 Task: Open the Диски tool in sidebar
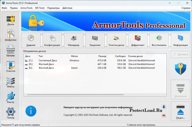(10, 20)
